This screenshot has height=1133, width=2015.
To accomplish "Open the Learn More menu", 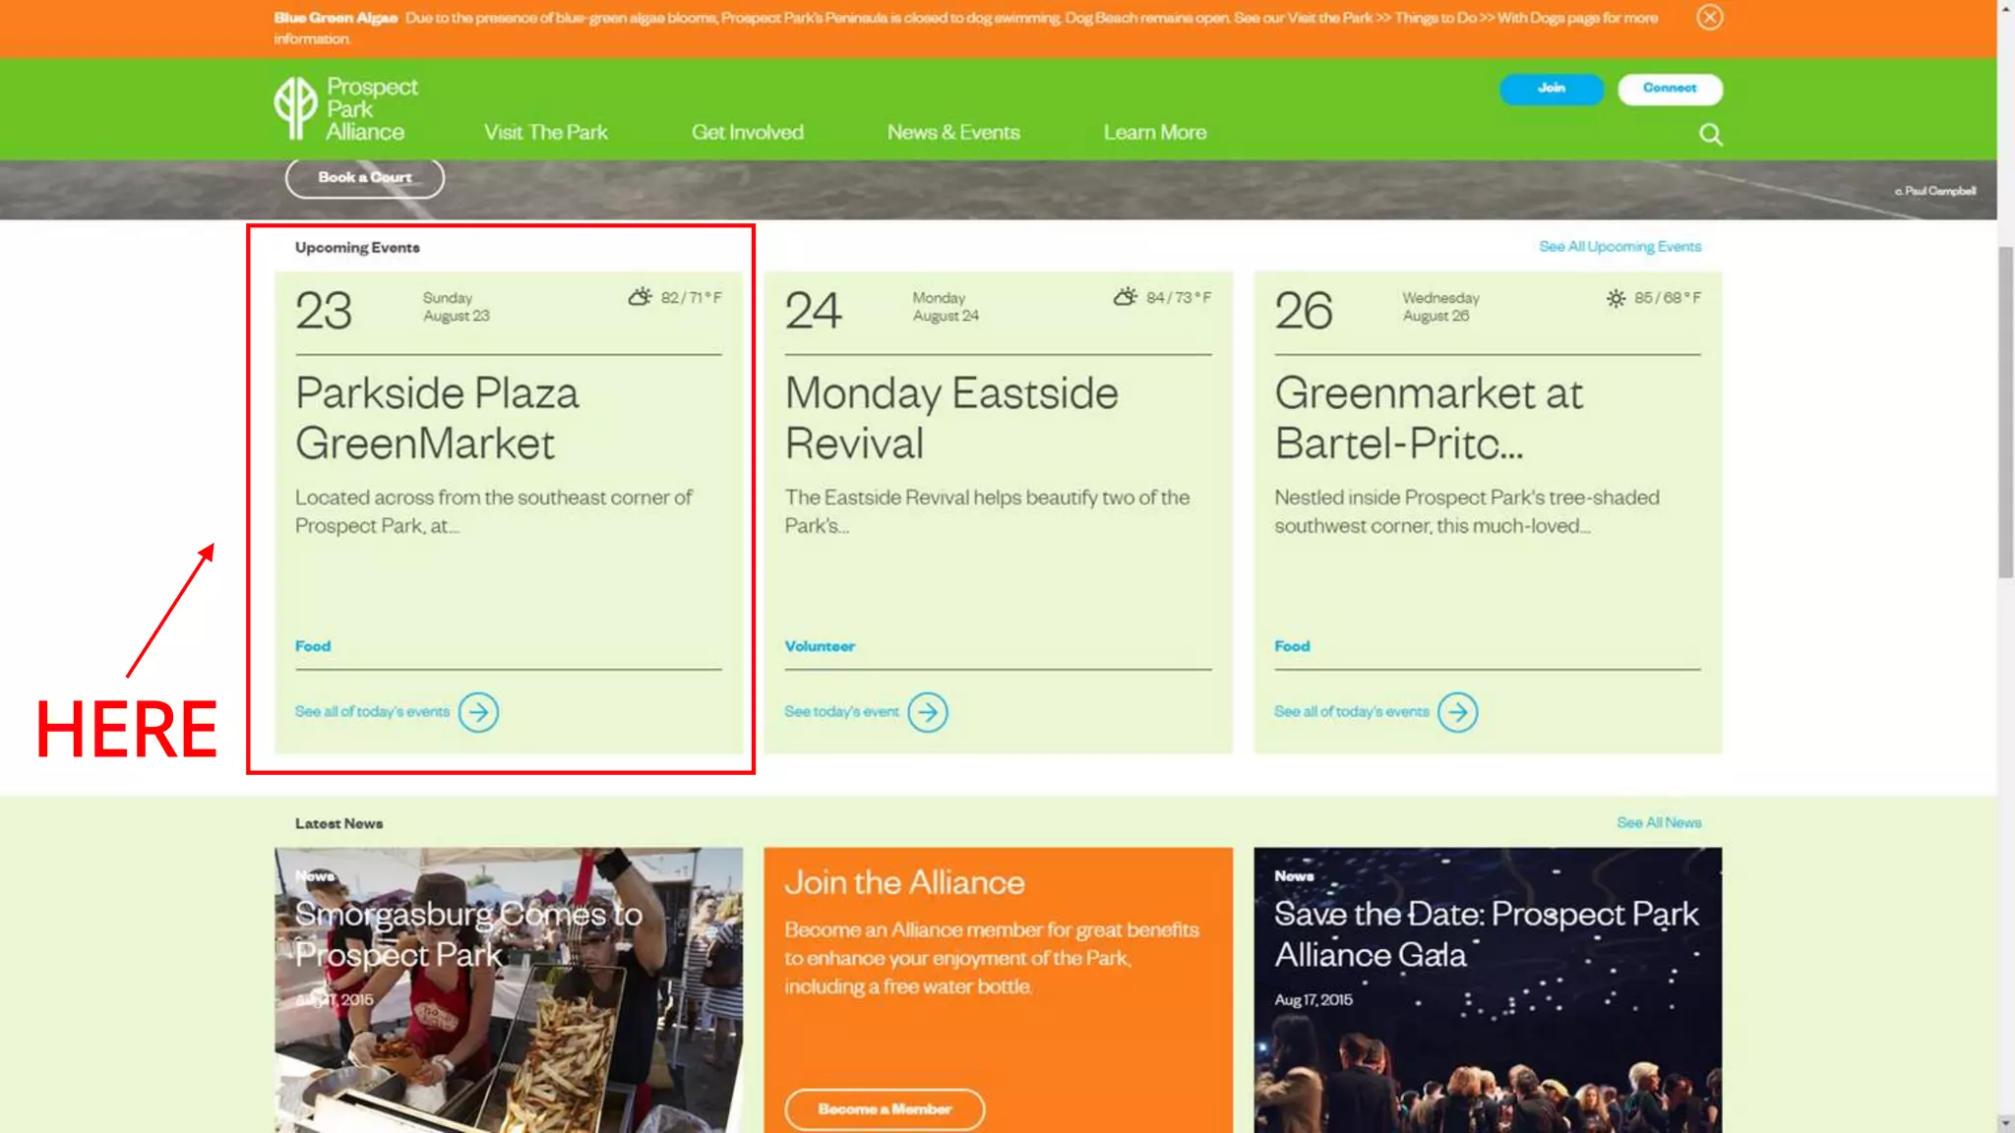I will click(1154, 132).
